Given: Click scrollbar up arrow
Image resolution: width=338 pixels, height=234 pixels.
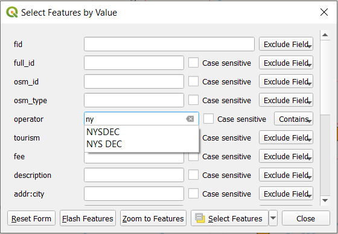Looking at the screenshot, I should (x=325, y=35).
